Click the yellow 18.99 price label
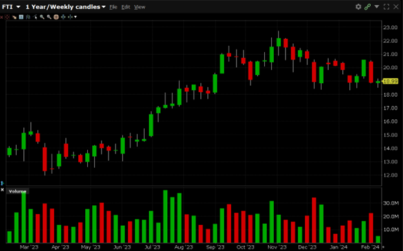403x251 pixels. click(390, 81)
